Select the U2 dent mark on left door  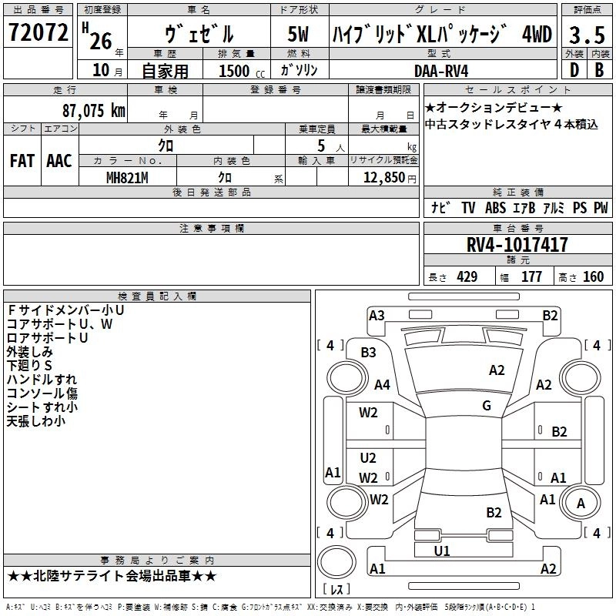point(368,458)
